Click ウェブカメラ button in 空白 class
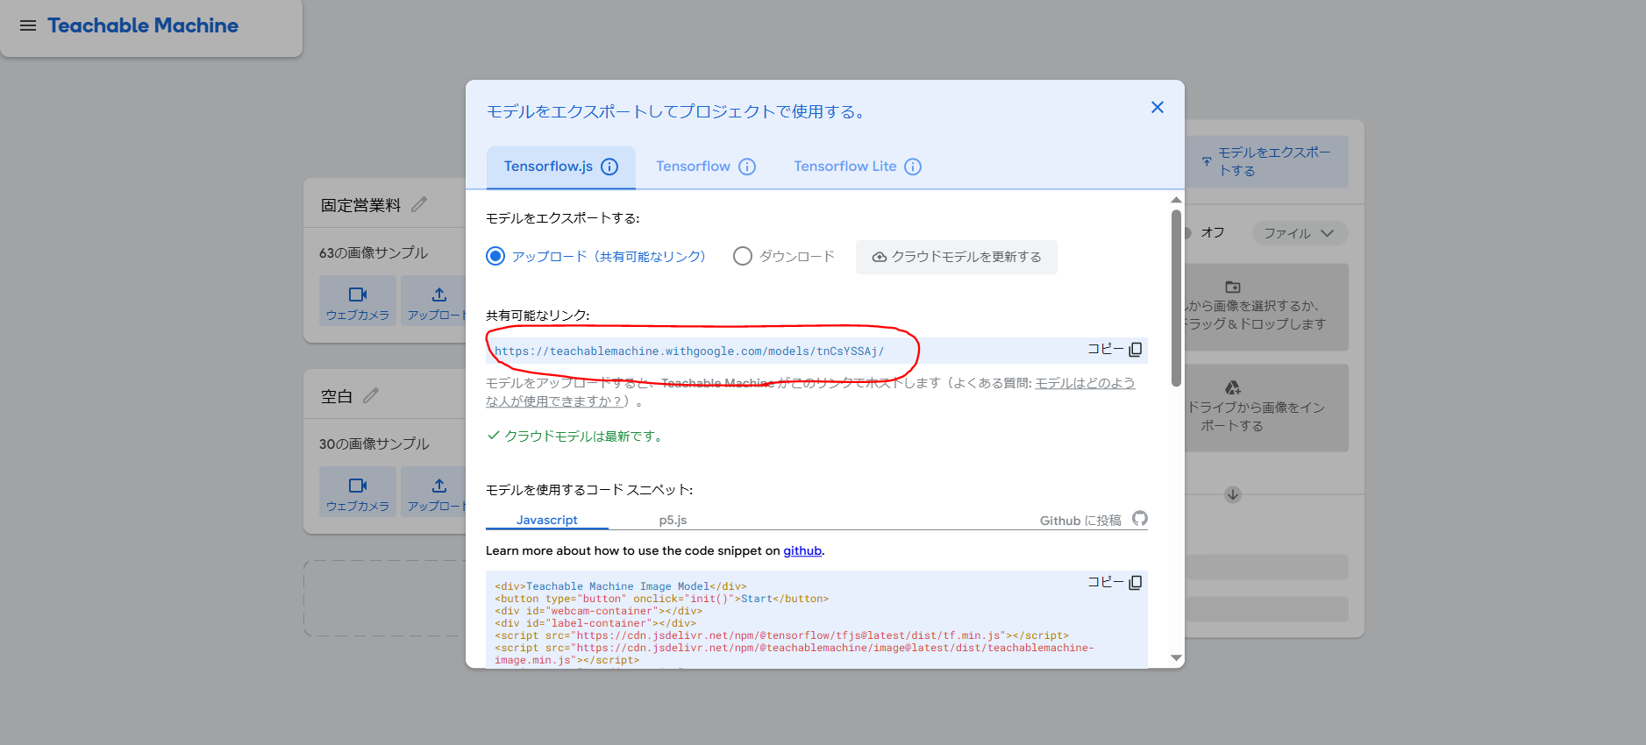The image size is (1646, 745). pyautogui.click(x=358, y=492)
